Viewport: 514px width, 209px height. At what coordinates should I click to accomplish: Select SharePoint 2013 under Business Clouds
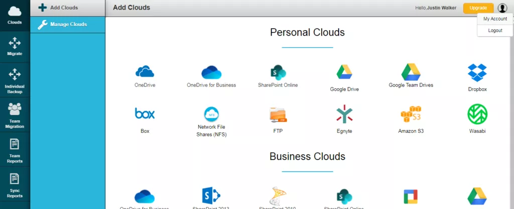[211, 198]
